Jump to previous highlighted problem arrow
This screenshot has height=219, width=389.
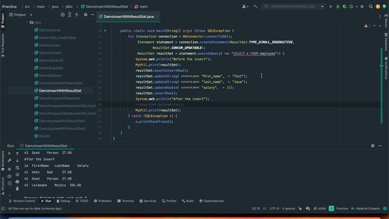(374, 26)
